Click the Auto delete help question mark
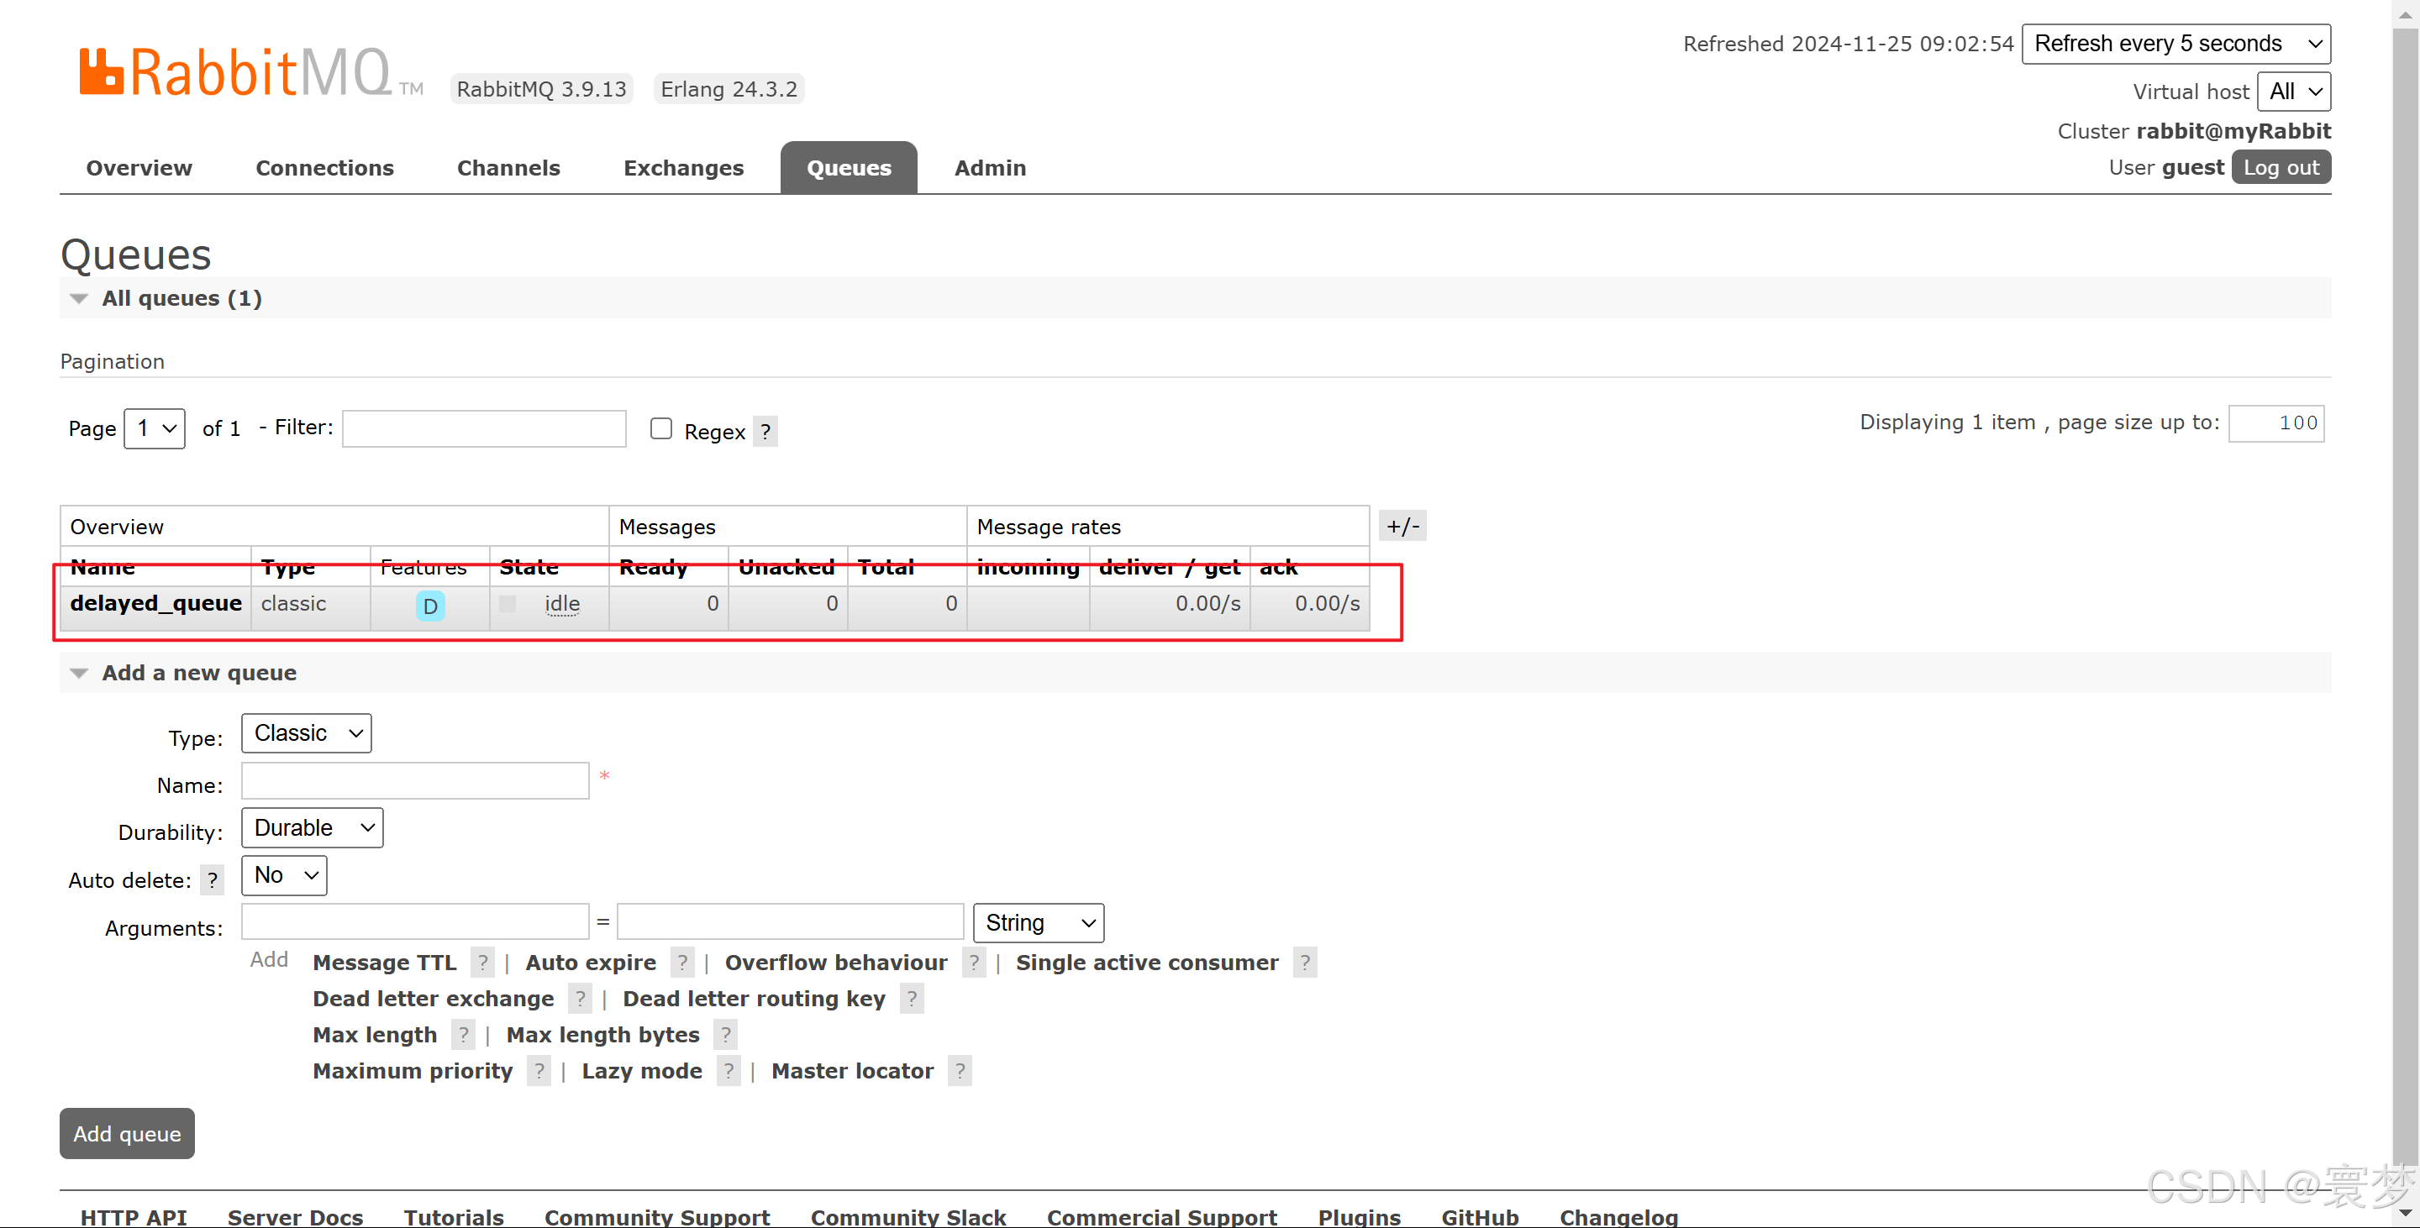 click(x=213, y=880)
